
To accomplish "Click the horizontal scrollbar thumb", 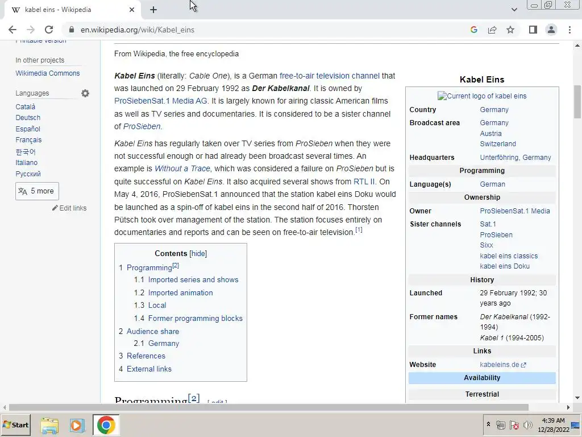I will 268,407.
